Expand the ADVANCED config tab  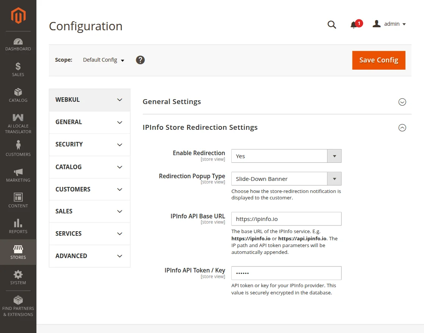(89, 256)
